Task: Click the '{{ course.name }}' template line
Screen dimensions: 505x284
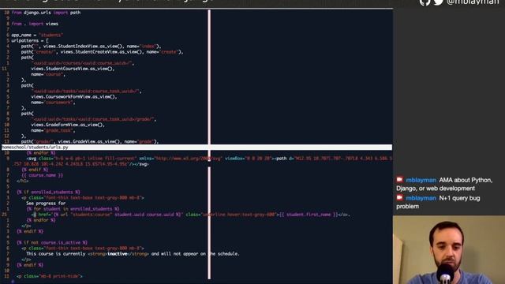Action: (x=43, y=175)
